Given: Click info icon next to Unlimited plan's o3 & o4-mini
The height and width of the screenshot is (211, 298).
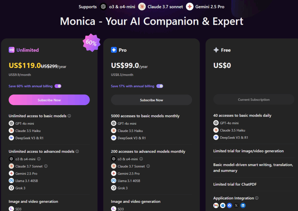Looking at the screenshot, I should [39, 159].
